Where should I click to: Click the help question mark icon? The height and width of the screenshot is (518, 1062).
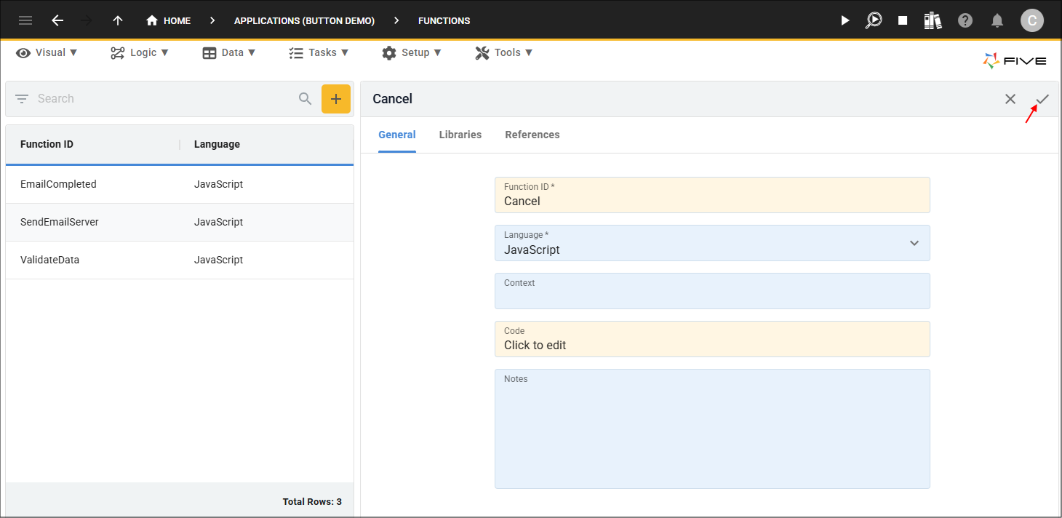[965, 20]
